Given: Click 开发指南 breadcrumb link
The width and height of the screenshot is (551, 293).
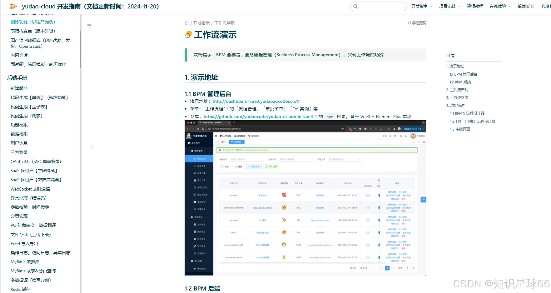Looking at the screenshot, I should coord(201,23).
